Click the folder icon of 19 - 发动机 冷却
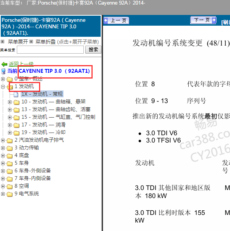Image resolution: width=230 pixels, height=231 pixels. (x=16, y=133)
